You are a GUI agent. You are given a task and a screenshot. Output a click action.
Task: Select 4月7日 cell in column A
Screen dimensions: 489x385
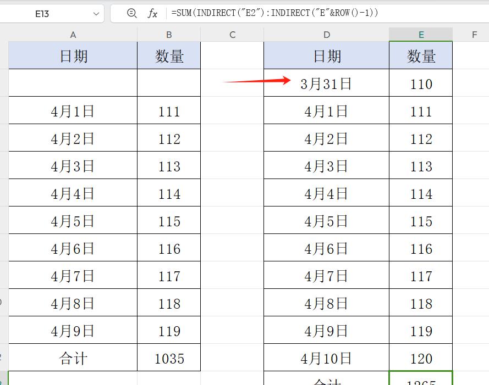(x=73, y=275)
